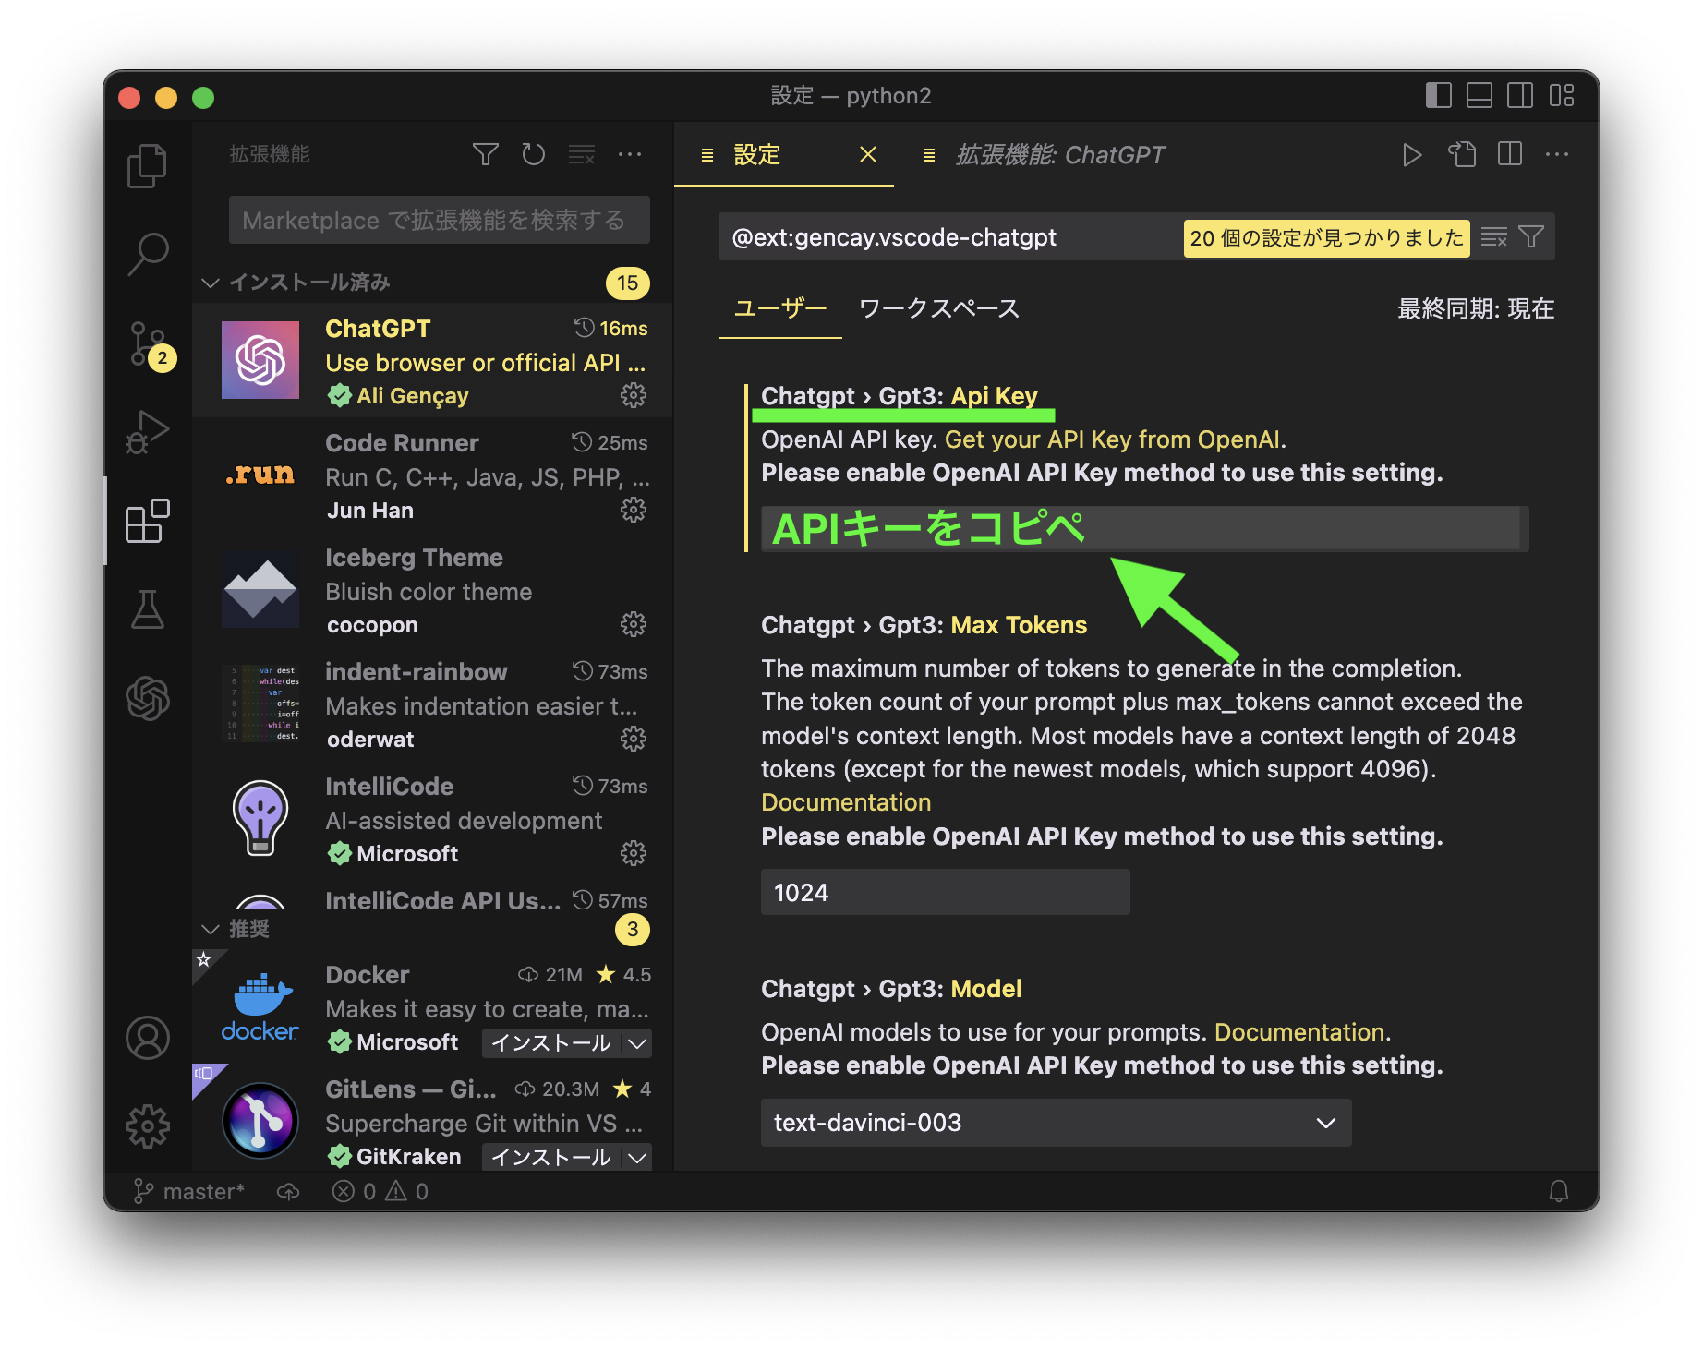Open the indent-rainbow manage gear

coord(634,740)
